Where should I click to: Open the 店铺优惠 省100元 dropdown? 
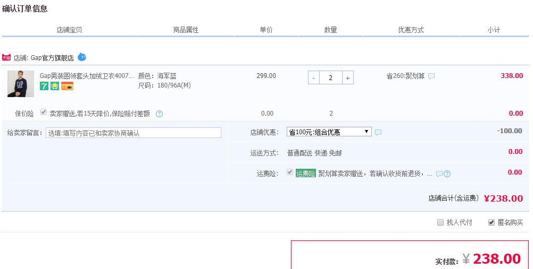tap(329, 132)
